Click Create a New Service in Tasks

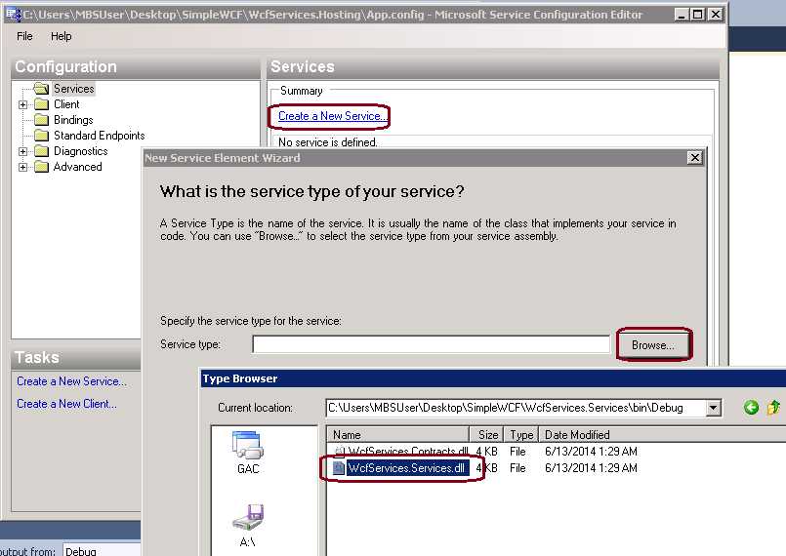(71, 381)
